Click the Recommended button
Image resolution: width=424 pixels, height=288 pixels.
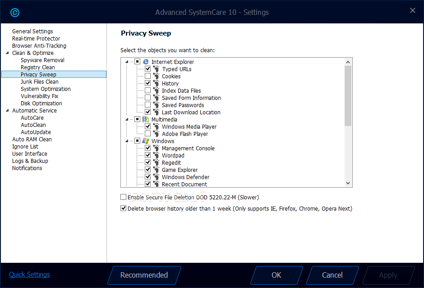click(x=144, y=275)
